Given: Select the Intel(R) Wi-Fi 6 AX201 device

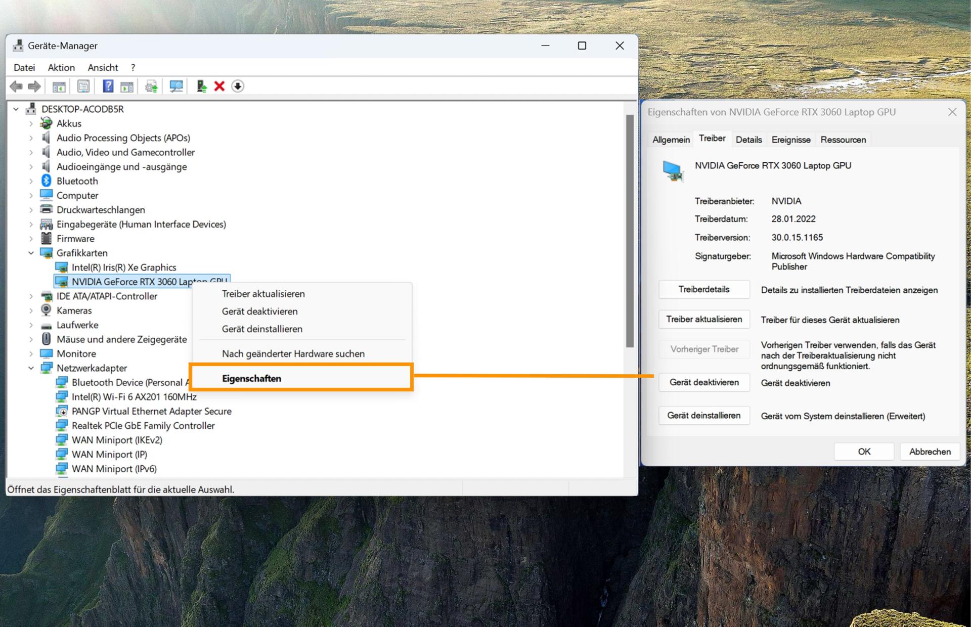Looking at the screenshot, I should tap(135, 396).
